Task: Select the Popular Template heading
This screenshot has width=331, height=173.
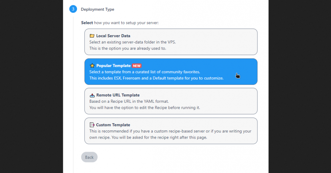Action: click(113, 66)
